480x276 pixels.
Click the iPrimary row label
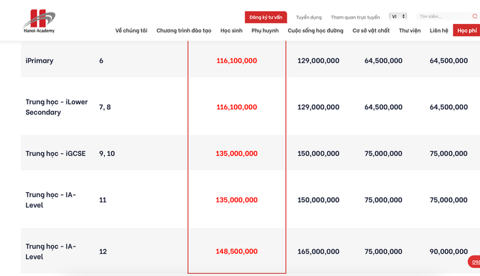39,61
